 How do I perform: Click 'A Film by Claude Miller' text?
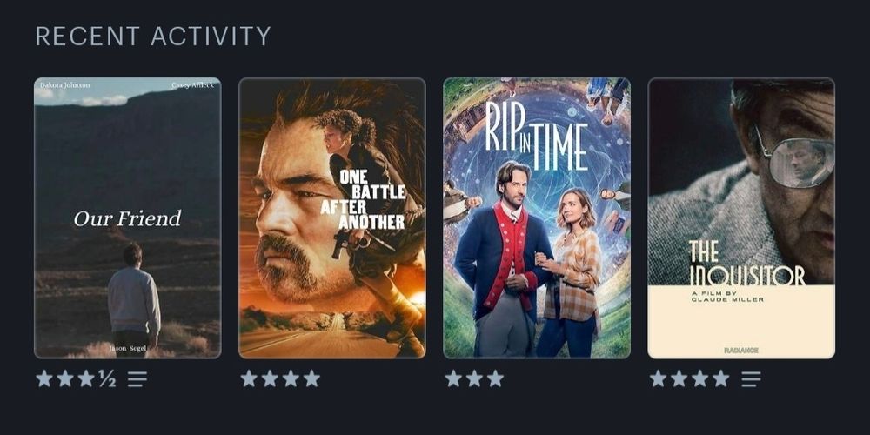(x=726, y=296)
